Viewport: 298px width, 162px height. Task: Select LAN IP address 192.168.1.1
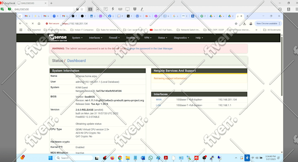[x=225, y=105]
